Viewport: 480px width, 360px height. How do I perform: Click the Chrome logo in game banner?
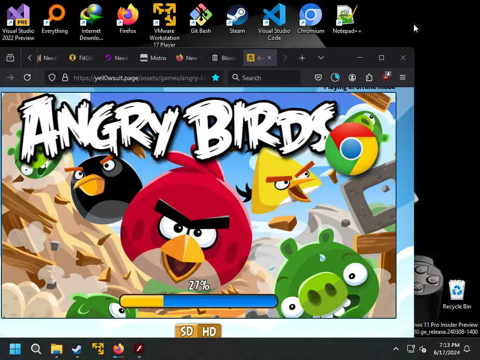352,149
